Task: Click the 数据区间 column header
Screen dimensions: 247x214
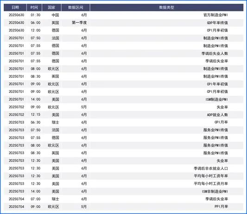Action: tap(76, 7)
